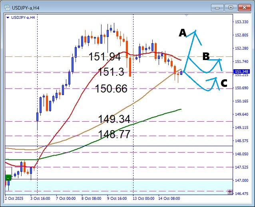This screenshot has height=207, width=255.
Task: Open the USDJPY-a,H4 one-click trading triangle
Action: pyautogui.click(x=8, y=17)
